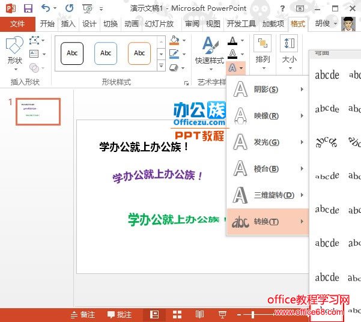The width and height of the screenshot is (361, 322).
Task: Select the 格式 tab
Action: [x=298, y=23]
